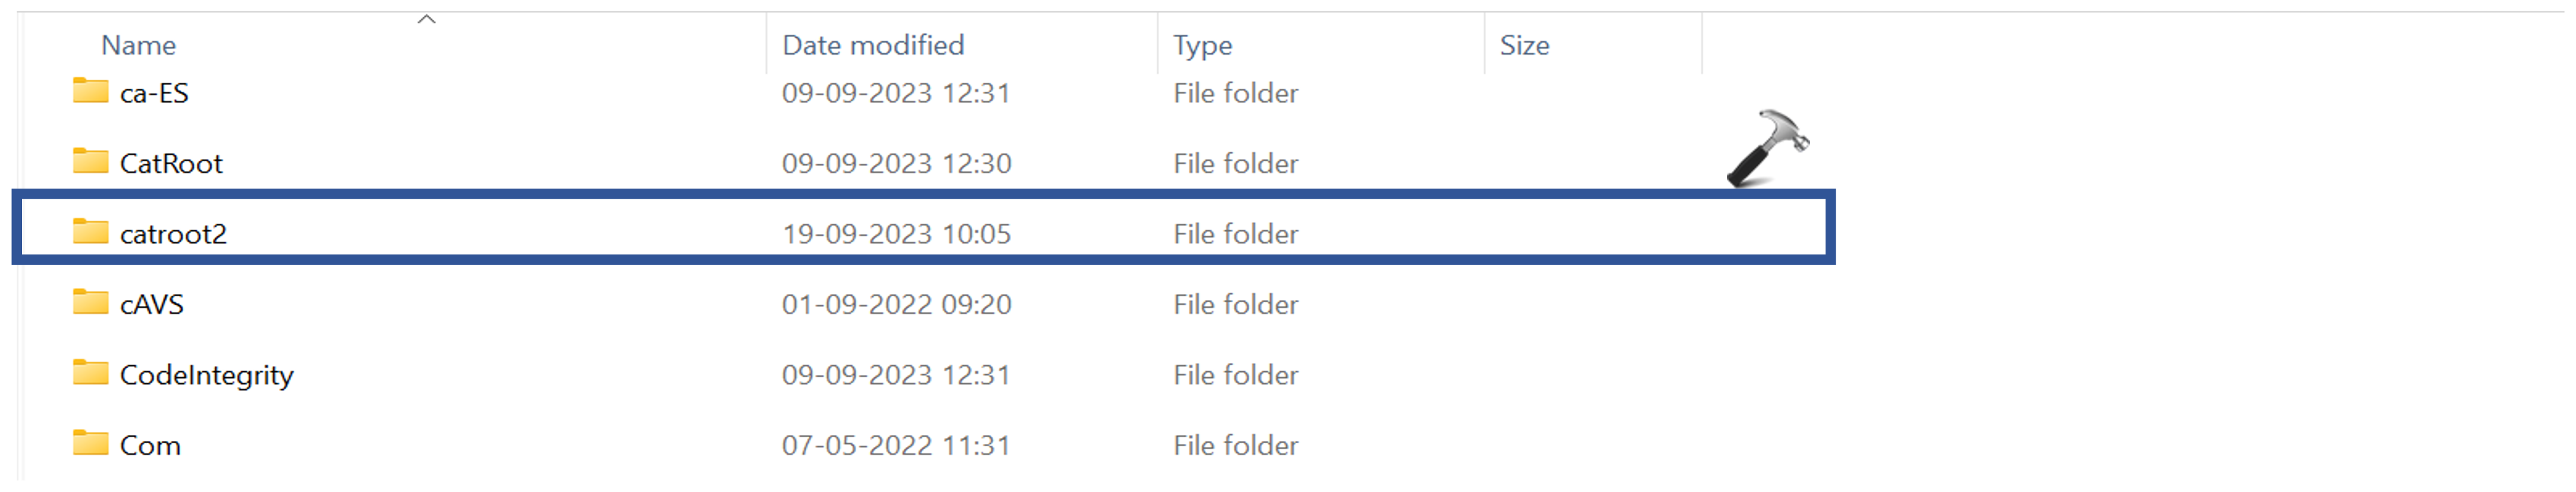Click the File folder type of cAVS
The height and width of the screenshot is (492, 2576).
(x=1235, y=304)
